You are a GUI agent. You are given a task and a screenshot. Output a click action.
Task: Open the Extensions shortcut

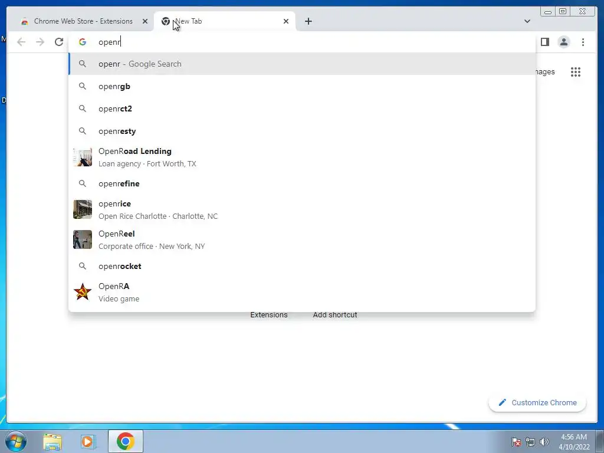269,315
